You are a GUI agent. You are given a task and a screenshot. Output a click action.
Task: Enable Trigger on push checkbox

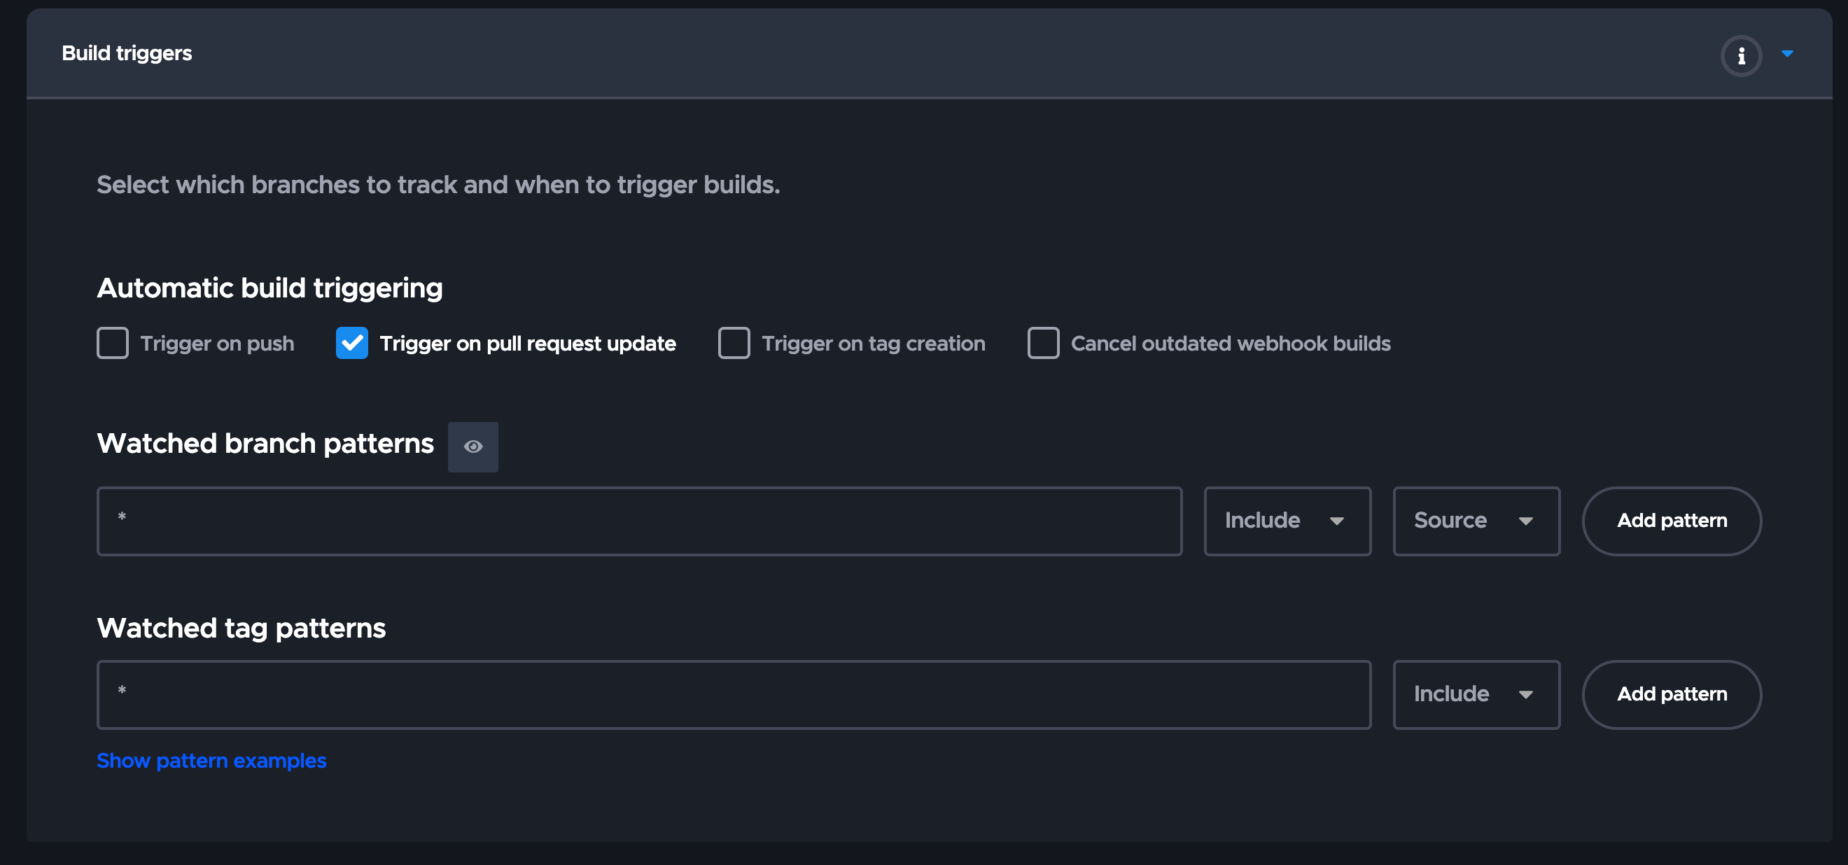tap(113, 343)
